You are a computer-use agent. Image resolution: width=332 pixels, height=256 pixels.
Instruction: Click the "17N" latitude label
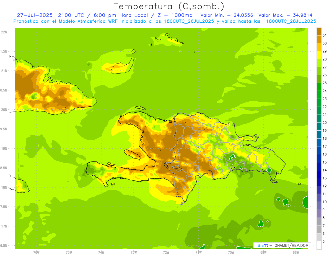click(x=4, y=226)
